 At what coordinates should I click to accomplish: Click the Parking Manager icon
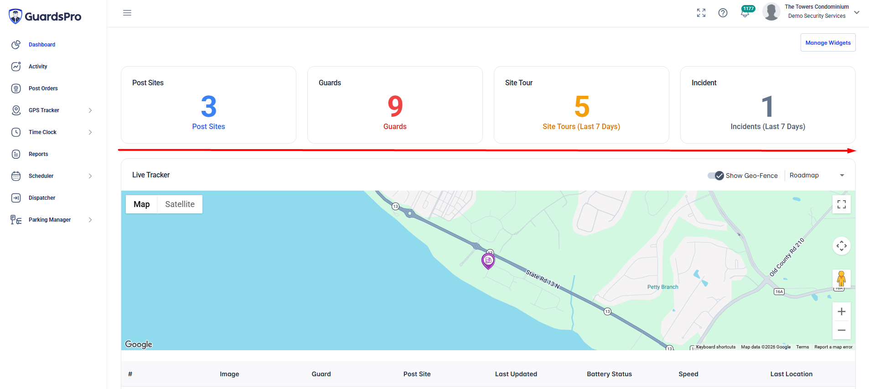tap(16, 220)
